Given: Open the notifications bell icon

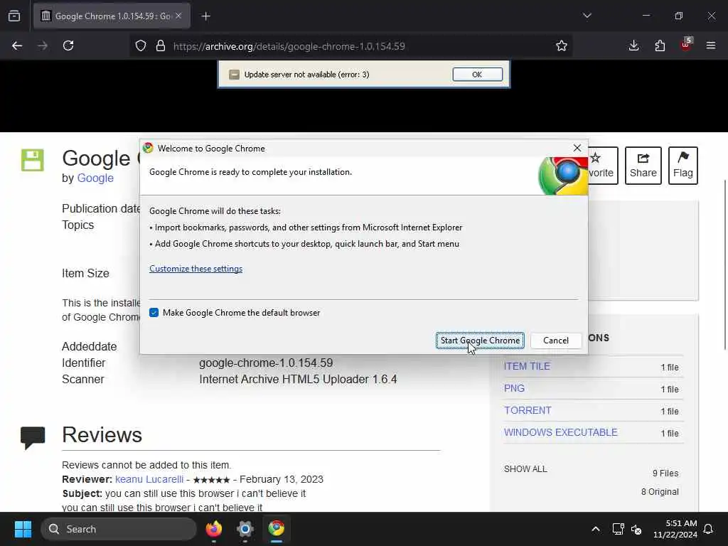Looking at the screenshot, I should point(709,529).
